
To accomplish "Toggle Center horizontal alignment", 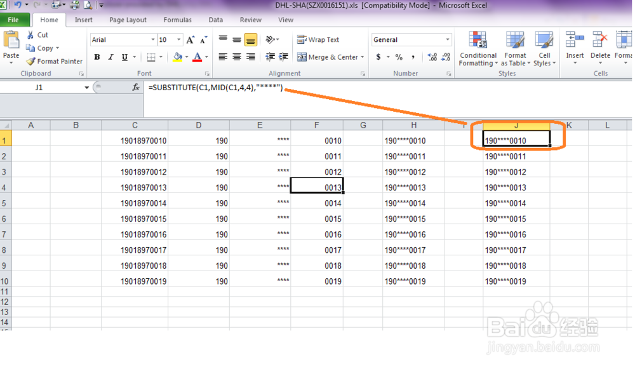I will point(237,57).
